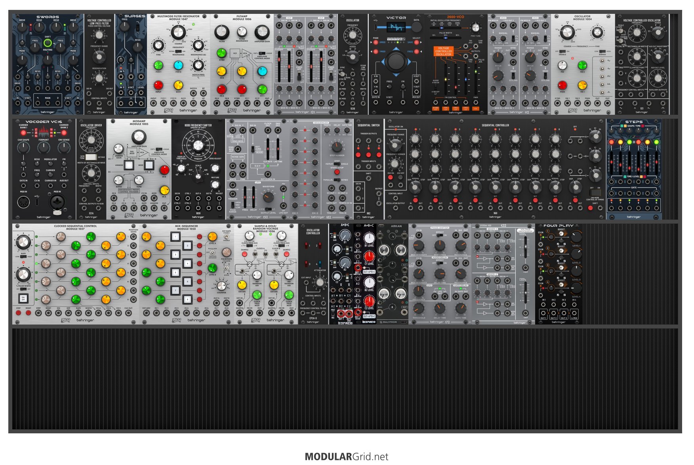The height and width of the screenshot is (465, 694).
Task: Flip the Ext Gate enable toggle on Module 1050
Action: 226,237
